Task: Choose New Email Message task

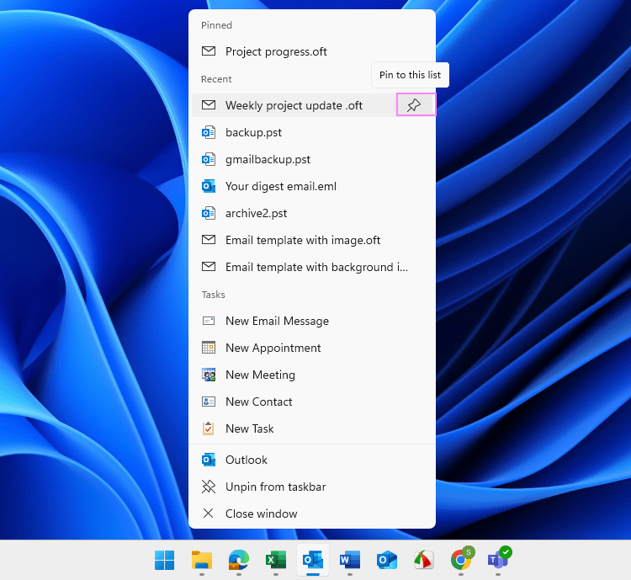Action: [312, 321]
